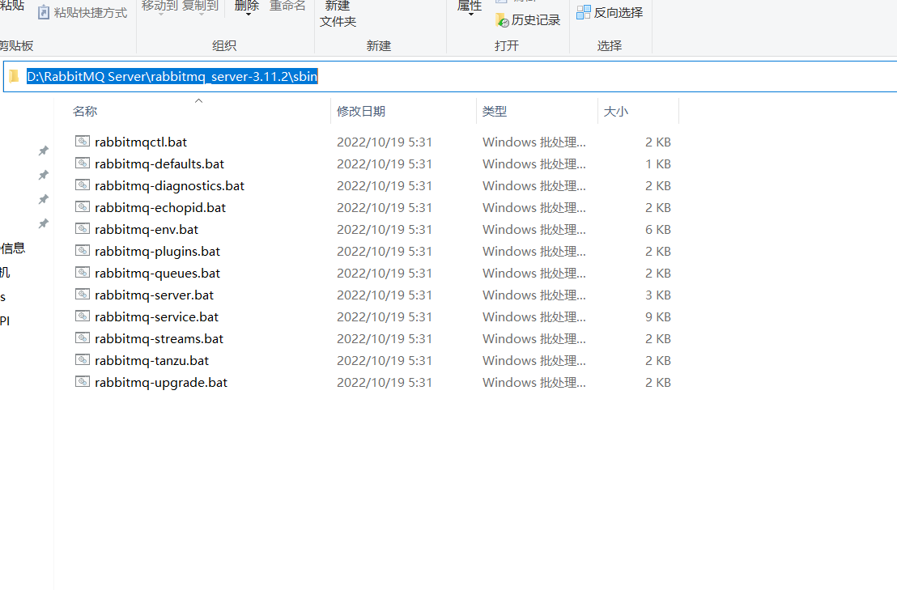Click the rabbitmq-server.bat file icon
The height and width of the screenshot is (590, 897).
coord(83,294)
